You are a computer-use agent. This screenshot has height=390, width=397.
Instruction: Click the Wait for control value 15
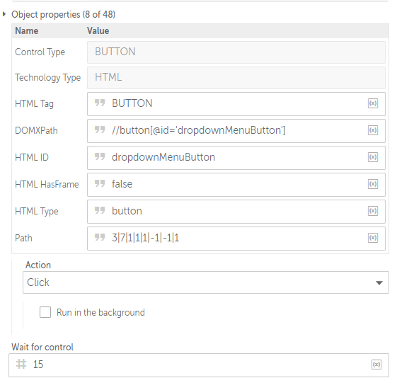(x=38, y=365)
